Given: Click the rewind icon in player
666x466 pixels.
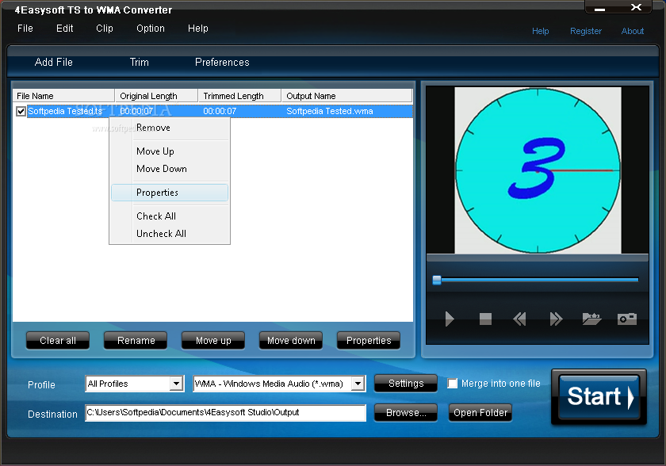Looking at the screenshot, I should (x=519, y=319).
